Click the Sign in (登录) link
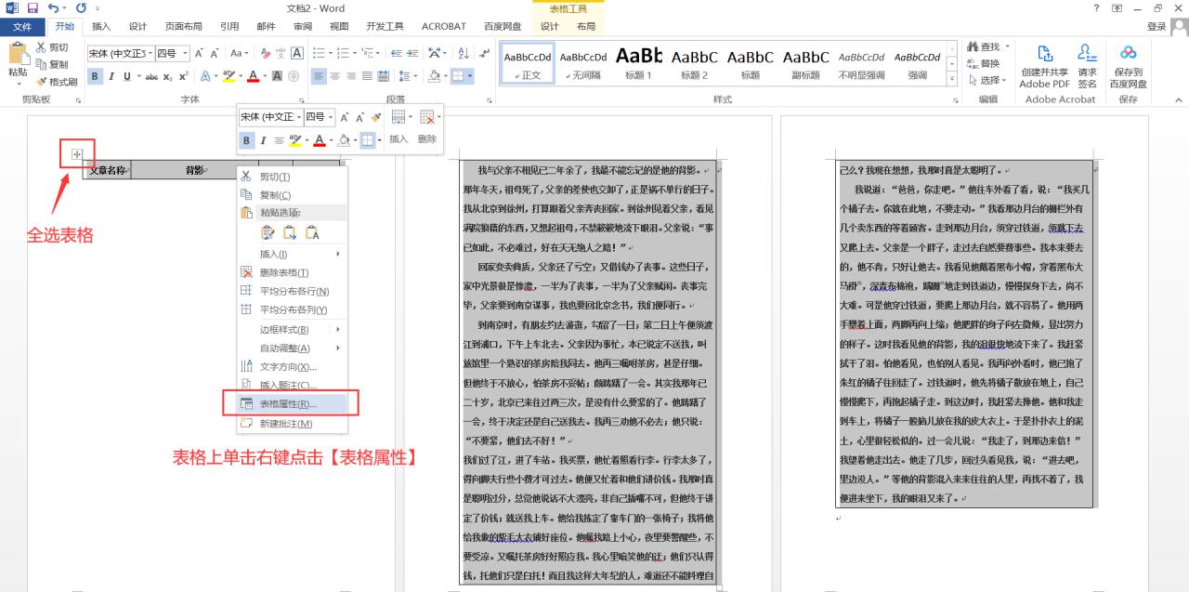This screenshot has width=1189, height=592. tap(1156, 26)
